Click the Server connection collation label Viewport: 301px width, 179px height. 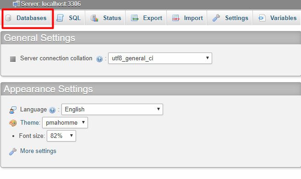point(56,58)
